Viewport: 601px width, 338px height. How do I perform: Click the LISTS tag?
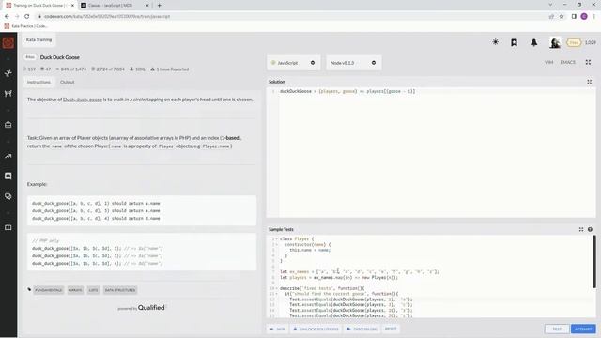pyautogui.click(x=93, y=290)
